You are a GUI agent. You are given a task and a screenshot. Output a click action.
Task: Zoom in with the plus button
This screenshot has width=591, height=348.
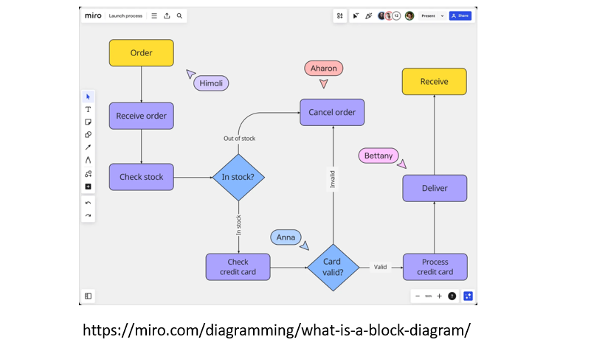coord(439,296)
